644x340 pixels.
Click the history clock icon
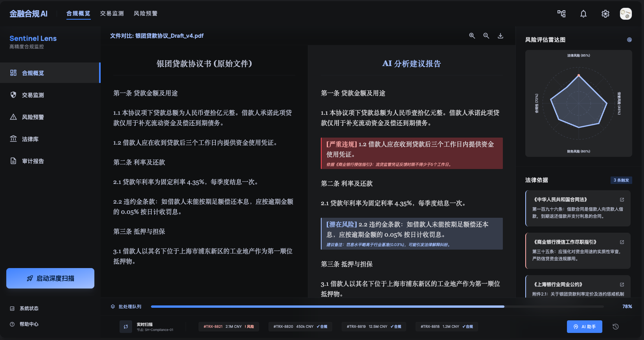pos(616,327)
